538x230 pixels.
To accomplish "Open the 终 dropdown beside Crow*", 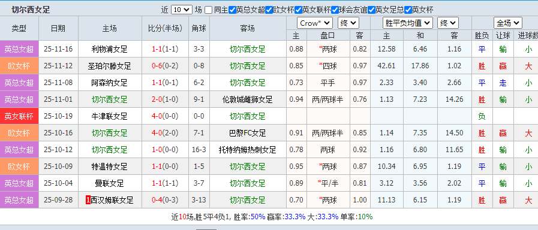I will point(348,23).
